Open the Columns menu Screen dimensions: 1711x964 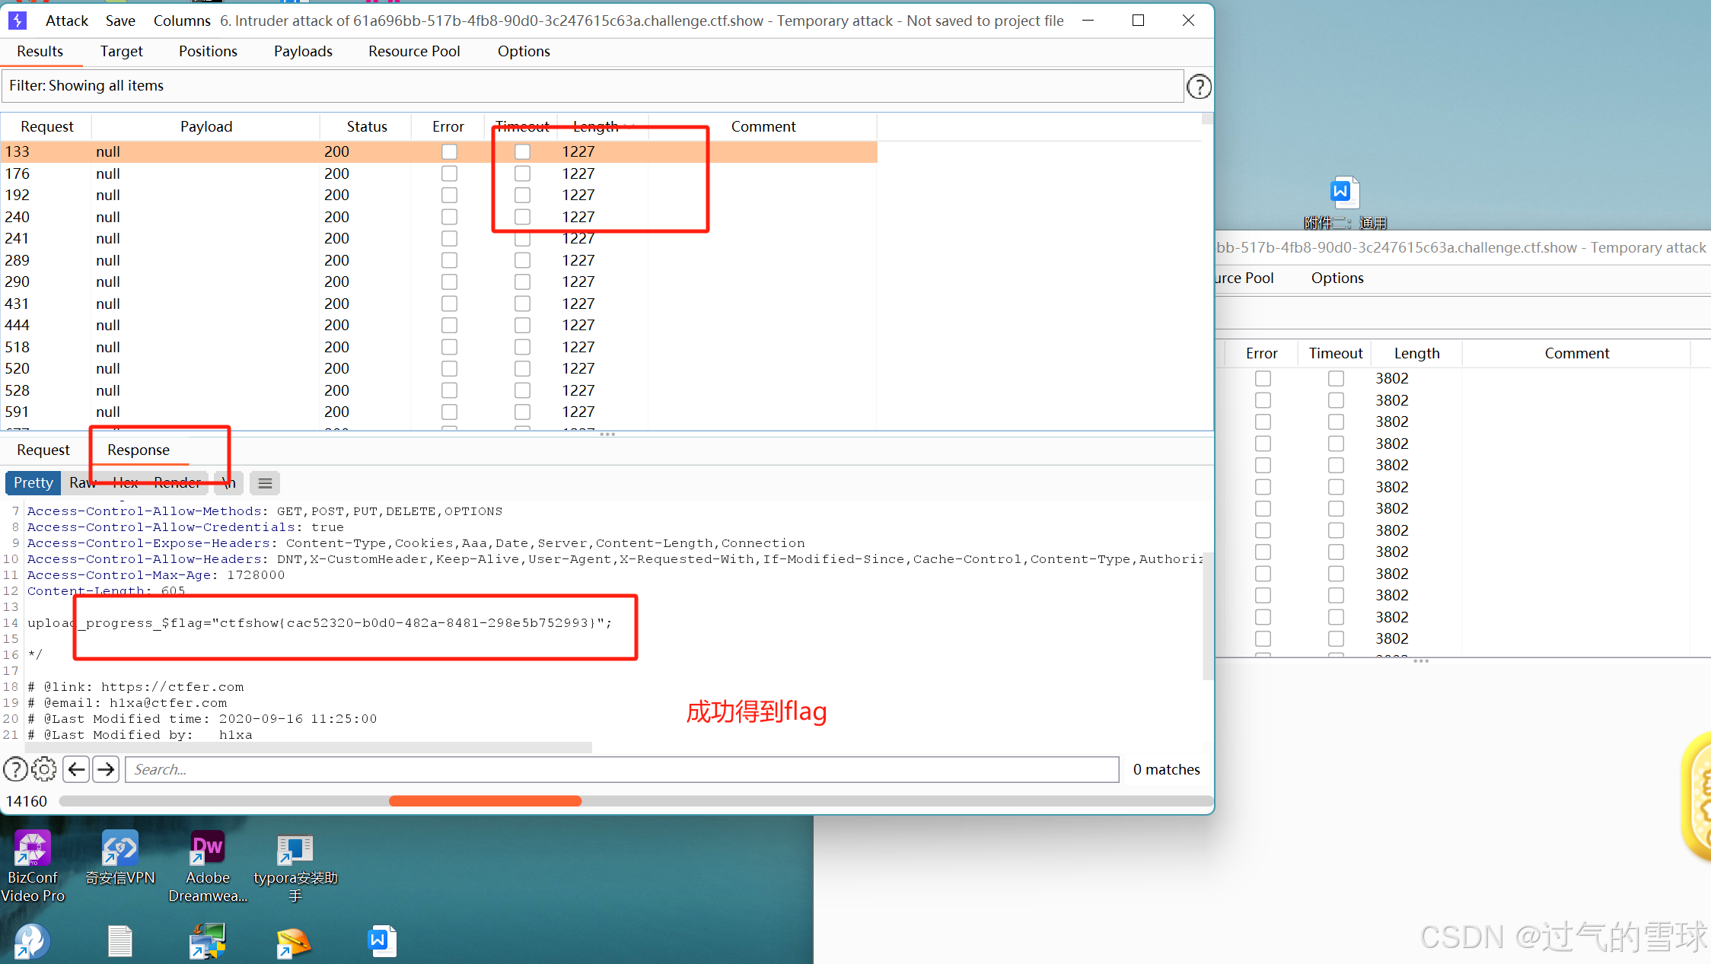click(182, 21)
